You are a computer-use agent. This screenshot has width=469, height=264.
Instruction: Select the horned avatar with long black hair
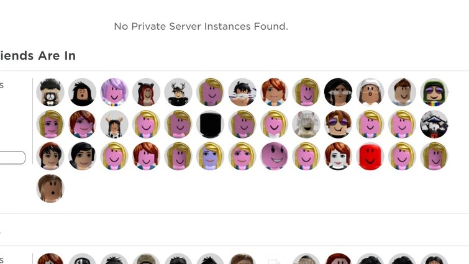[114, 124]
